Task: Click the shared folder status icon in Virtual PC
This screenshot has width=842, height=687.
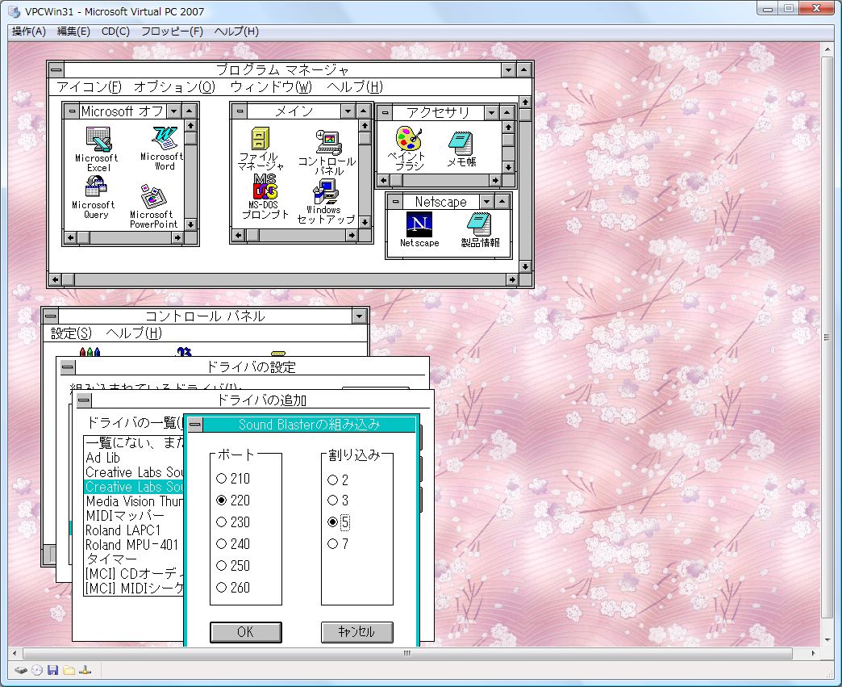Action: [69, 670]
